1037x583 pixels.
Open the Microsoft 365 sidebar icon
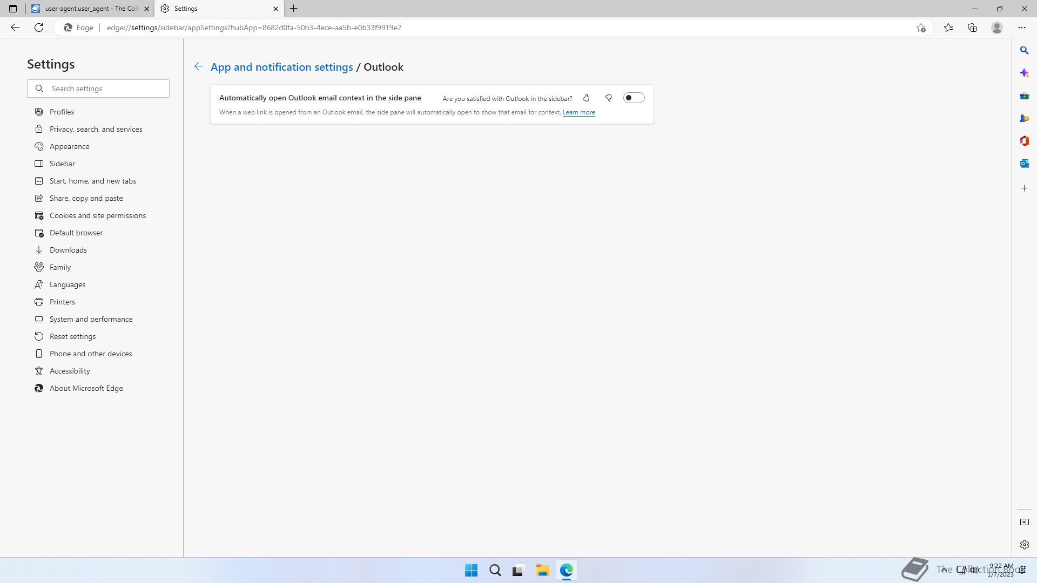click(x=1024, y=141)
